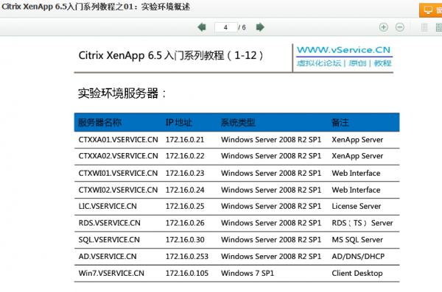Click the Windows 7 SP1 cell

pyautogui.click(x=248, y=273)
